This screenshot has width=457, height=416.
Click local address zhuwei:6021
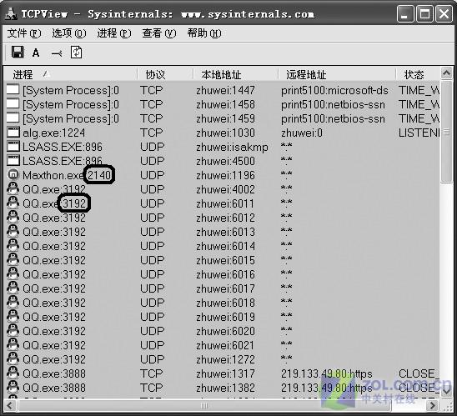click(x=226, y=345)
